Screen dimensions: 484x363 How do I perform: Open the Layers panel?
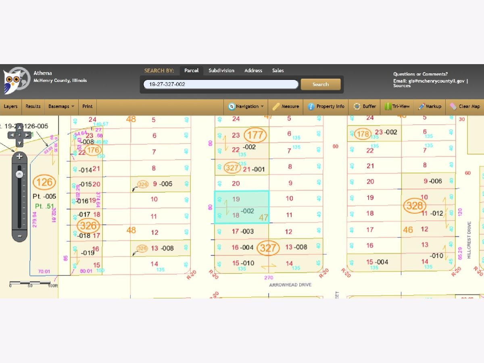pos(10,106)
